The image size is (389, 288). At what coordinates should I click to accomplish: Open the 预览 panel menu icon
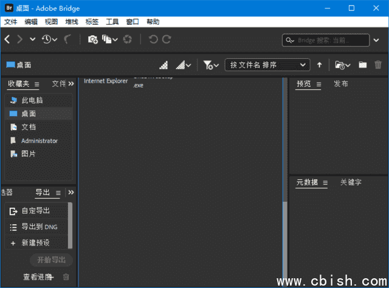pyautogui.click(x=318, y=84)
